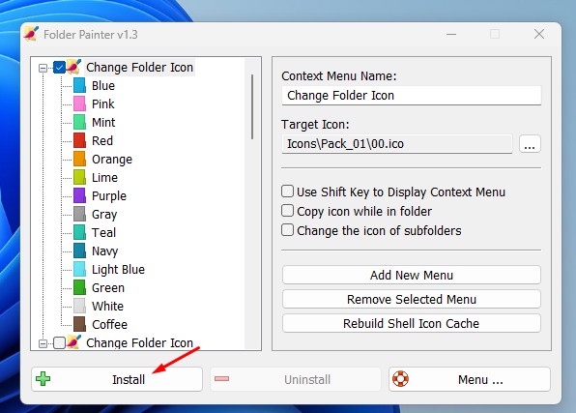Click the Blue folder color icon
This screenshot has height=413, width=576.
(x=79, y=85)
